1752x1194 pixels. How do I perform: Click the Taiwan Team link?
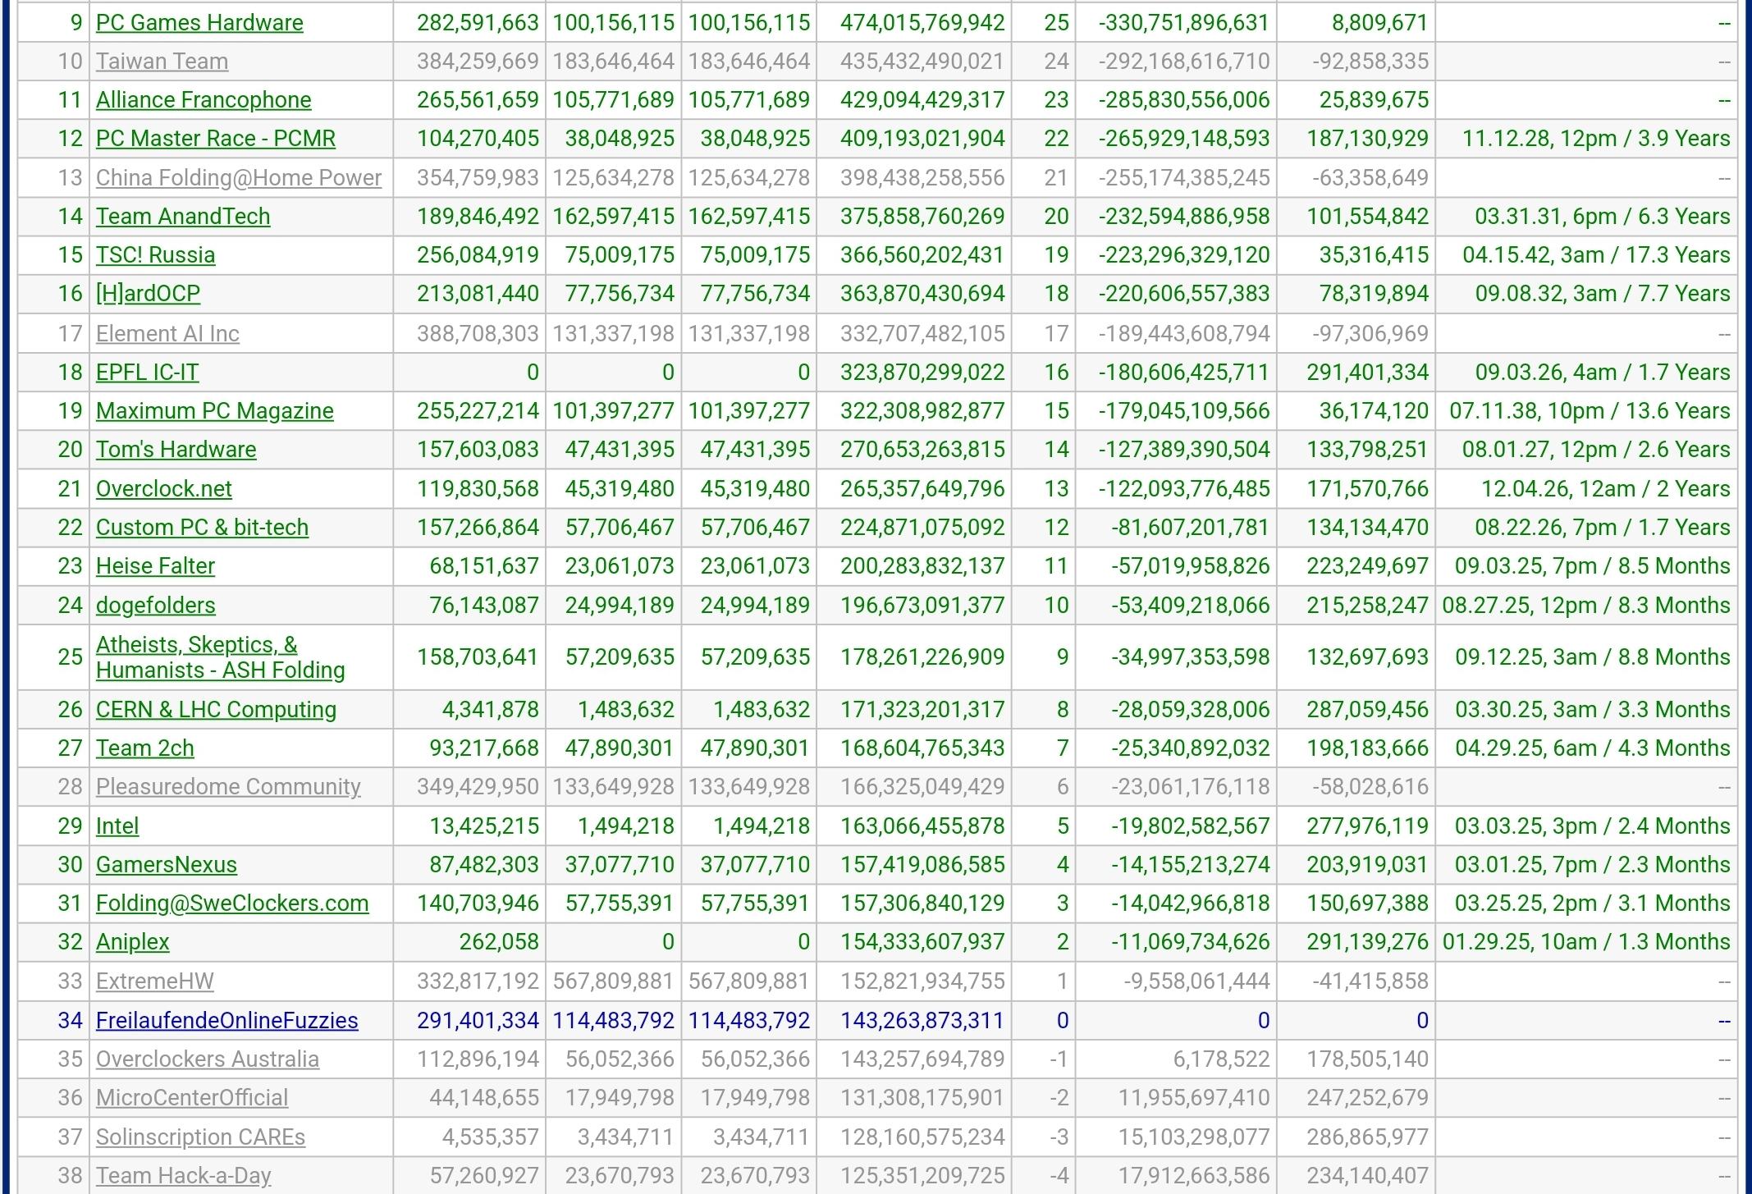pos(162,62)
